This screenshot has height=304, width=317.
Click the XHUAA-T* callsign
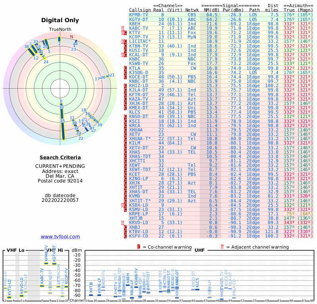pos(140,139)
